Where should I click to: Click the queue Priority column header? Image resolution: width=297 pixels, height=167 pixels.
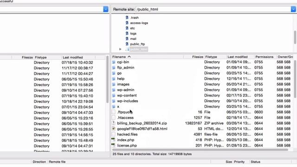tap(239, 162)
